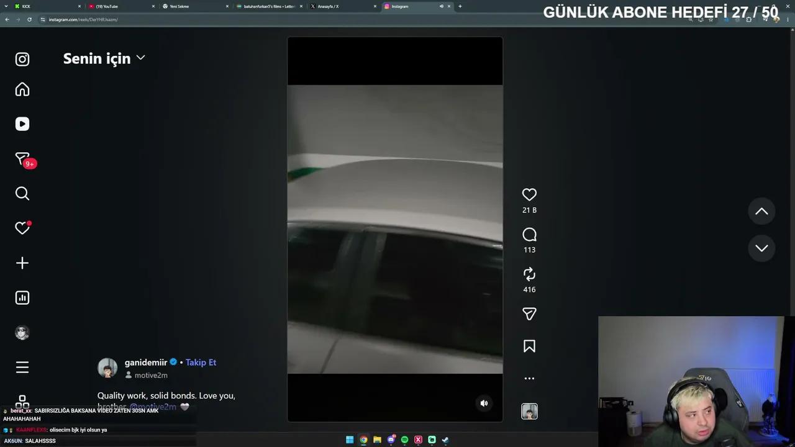795x447 pixels.
Task: Open the reel's comments
Action: 529,235
